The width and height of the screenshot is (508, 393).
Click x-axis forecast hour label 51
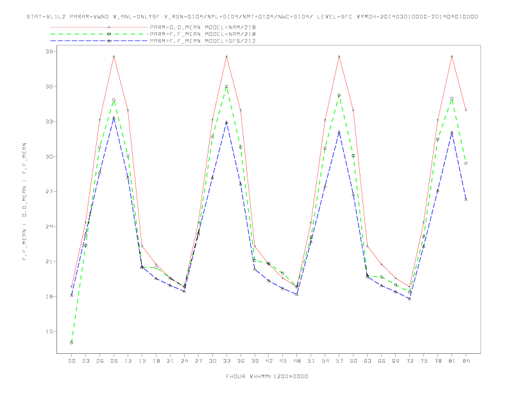tap(311, 361)
